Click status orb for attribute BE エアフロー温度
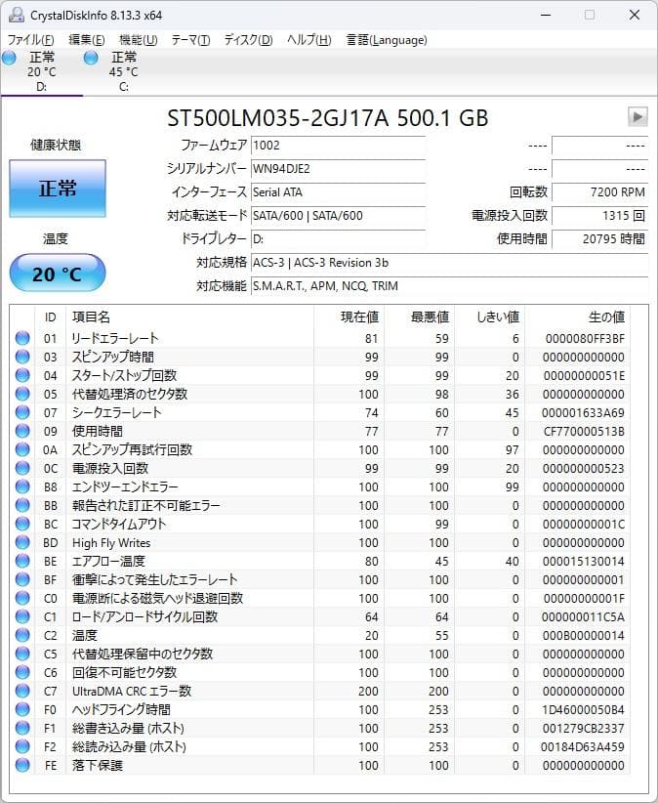 (x=22, y=561)
